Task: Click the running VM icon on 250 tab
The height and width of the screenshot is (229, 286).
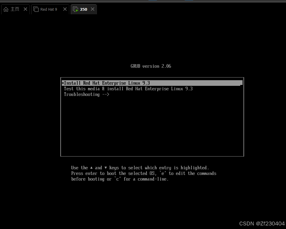Action: coord(76,9)
